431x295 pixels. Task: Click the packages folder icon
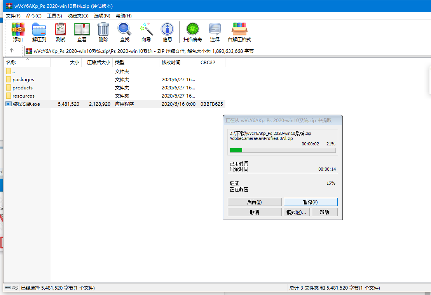point(9,79)
